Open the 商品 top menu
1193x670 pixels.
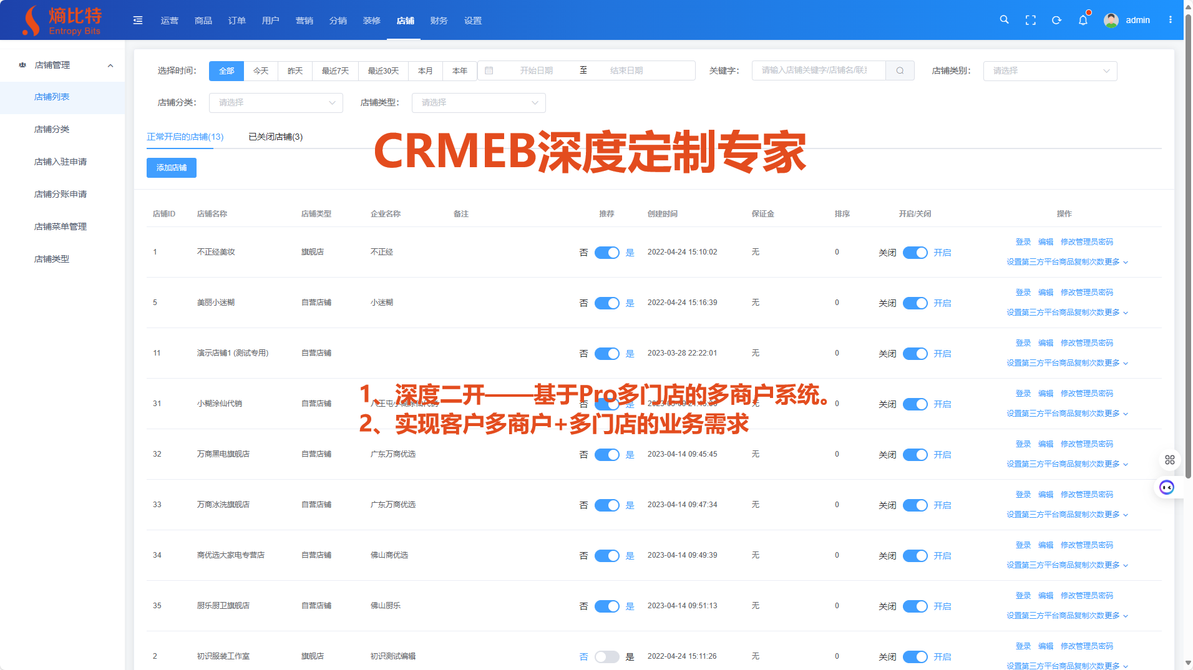(x=203, y=21)
